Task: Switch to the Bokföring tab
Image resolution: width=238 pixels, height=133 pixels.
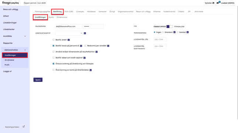Action: click(57, 11)
